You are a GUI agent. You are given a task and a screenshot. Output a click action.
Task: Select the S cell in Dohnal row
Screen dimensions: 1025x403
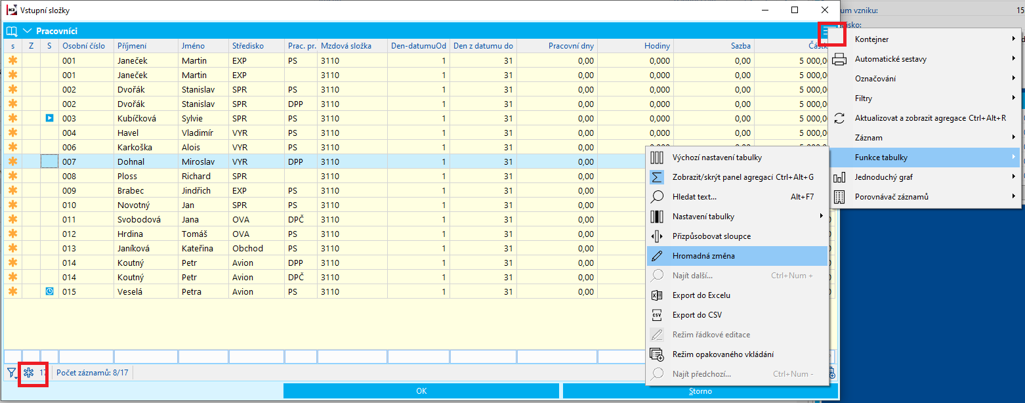(49, 161)
